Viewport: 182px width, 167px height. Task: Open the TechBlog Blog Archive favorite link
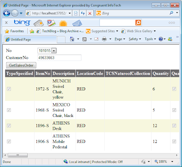tap(60, 31)
